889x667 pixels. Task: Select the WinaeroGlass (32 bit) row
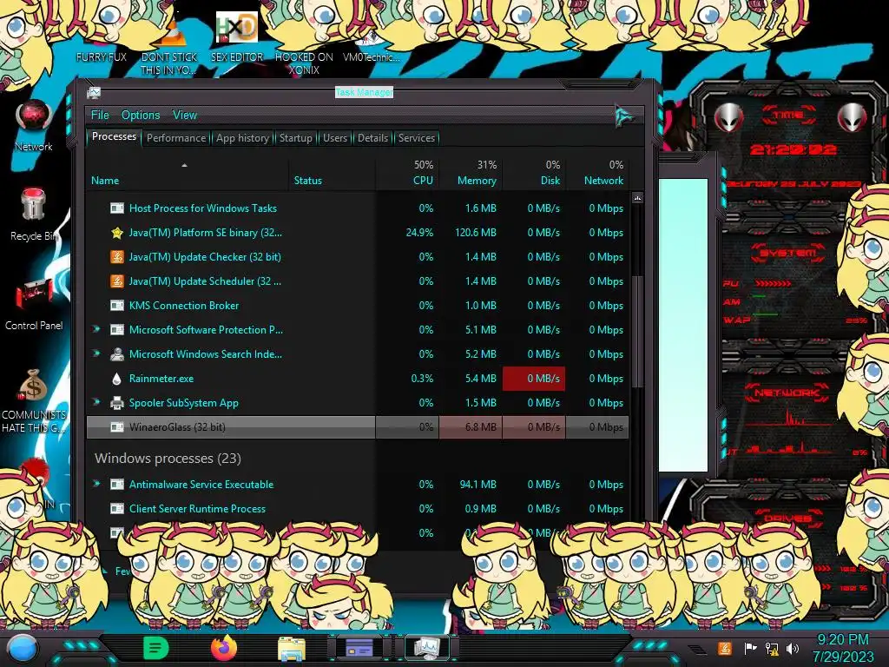click(357, 427)
